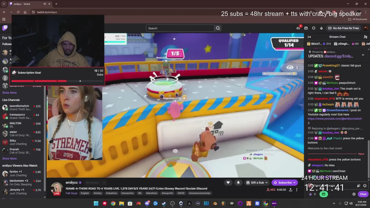
Task: Open the notifications inbox icon
Action: (x=306, y=28)
